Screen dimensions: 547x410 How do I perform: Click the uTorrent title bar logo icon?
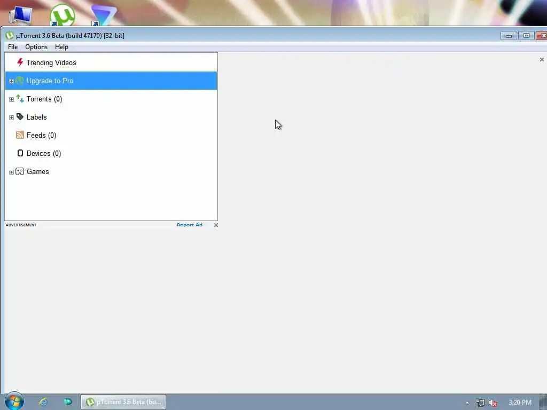coord(10,35)
